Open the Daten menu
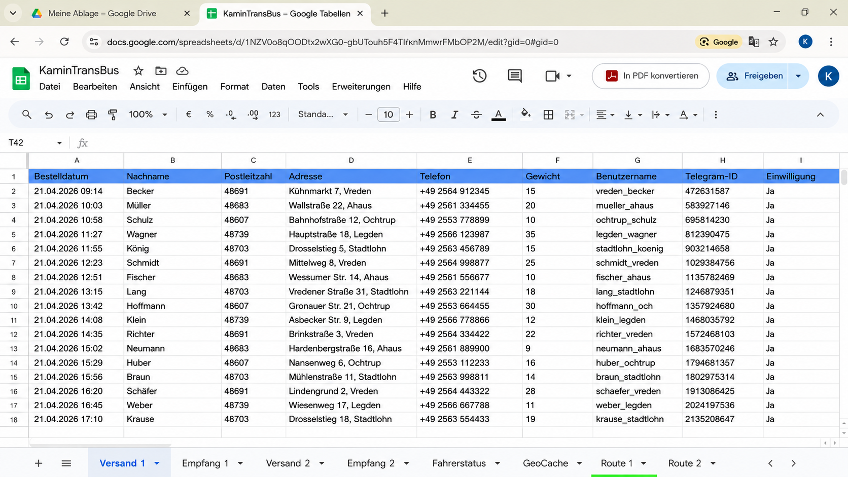This screenshot has height=477, width=848. pos(273,87)
